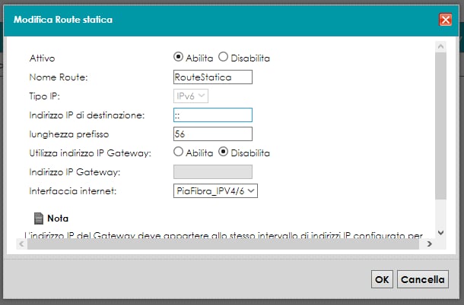464x305 pixels.
Task: Click the Indirizzo IP Gateway field
Action: tap(212, 172)
